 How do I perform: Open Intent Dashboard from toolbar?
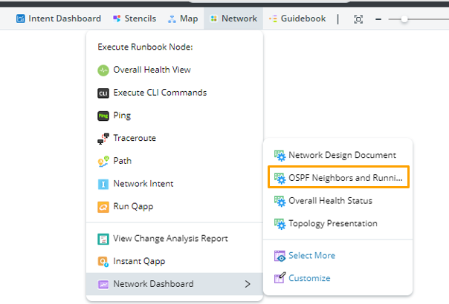coord(58,19)
